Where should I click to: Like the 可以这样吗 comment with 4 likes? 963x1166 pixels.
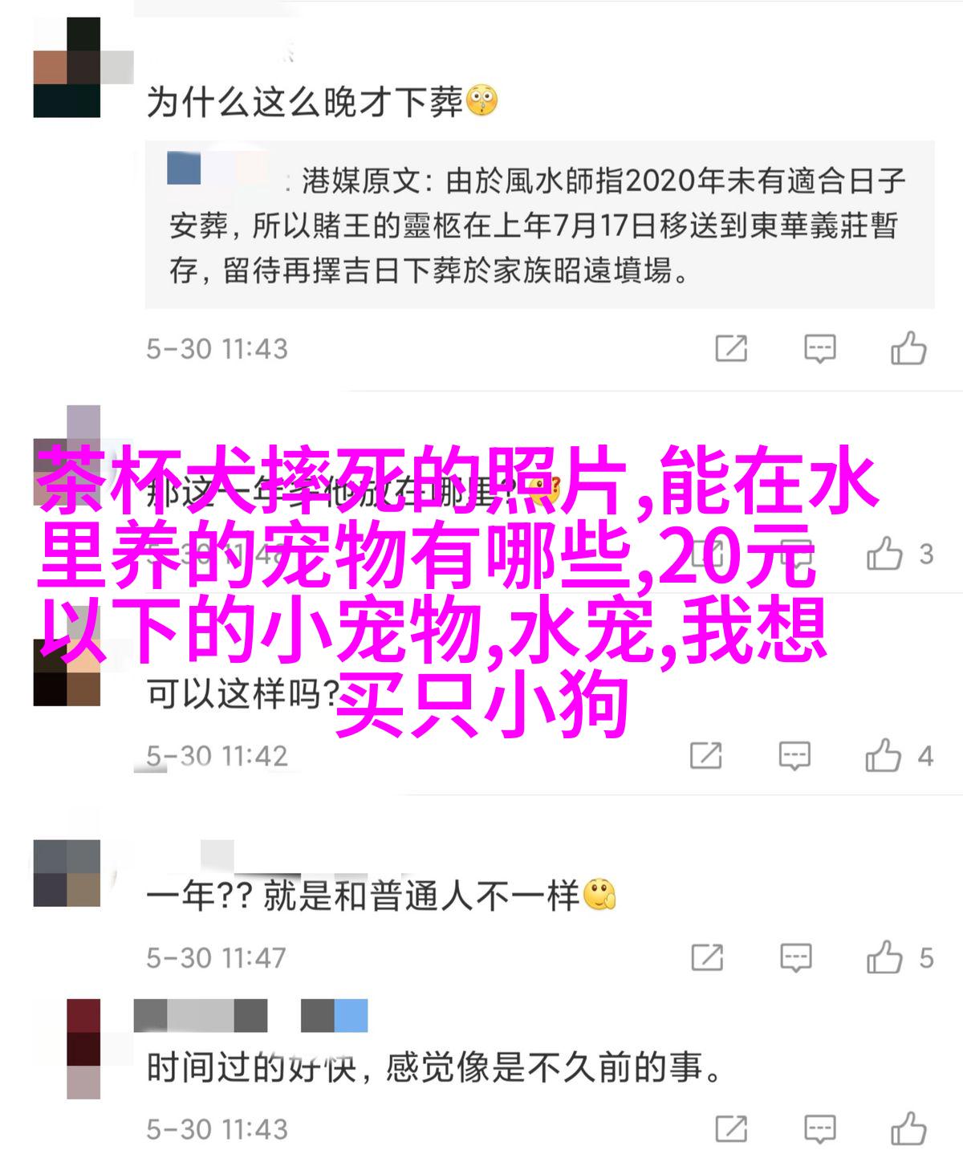click(884, 756)
